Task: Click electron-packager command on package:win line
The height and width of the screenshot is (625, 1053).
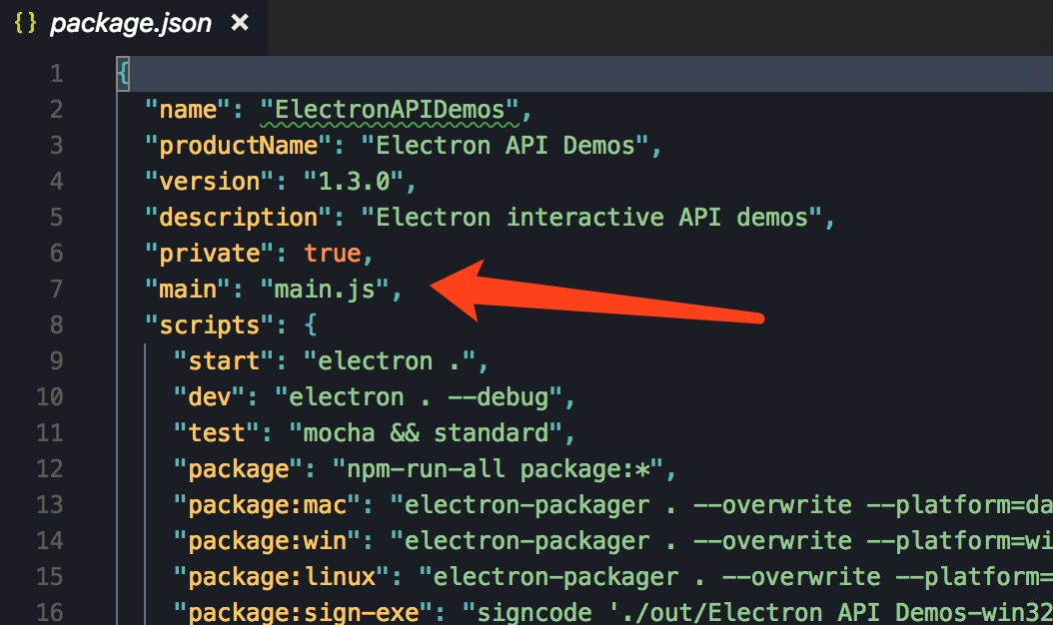Action: (527, 540)
